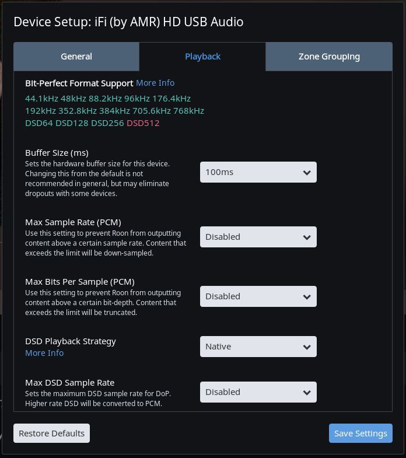This screenshot has height=458, width=406.
Task: Click the DSD256 format label
Action: [107, 123]
